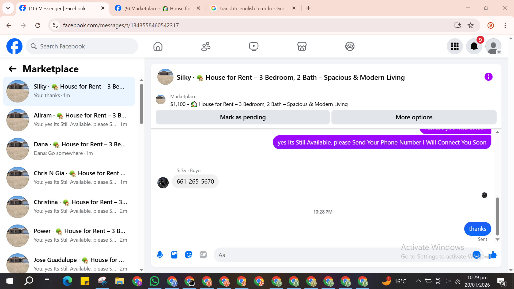This screenshot has height=289, width=514.
Task: Click More options button
Action: tap(414, 117)
